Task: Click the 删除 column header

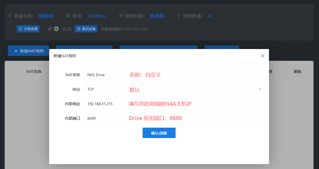Action: click(x=297, y=72)
